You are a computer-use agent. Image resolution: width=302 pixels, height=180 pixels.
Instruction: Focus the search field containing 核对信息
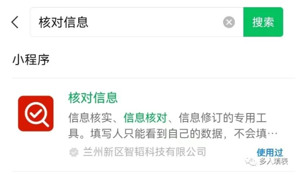[x=136, y=22]
